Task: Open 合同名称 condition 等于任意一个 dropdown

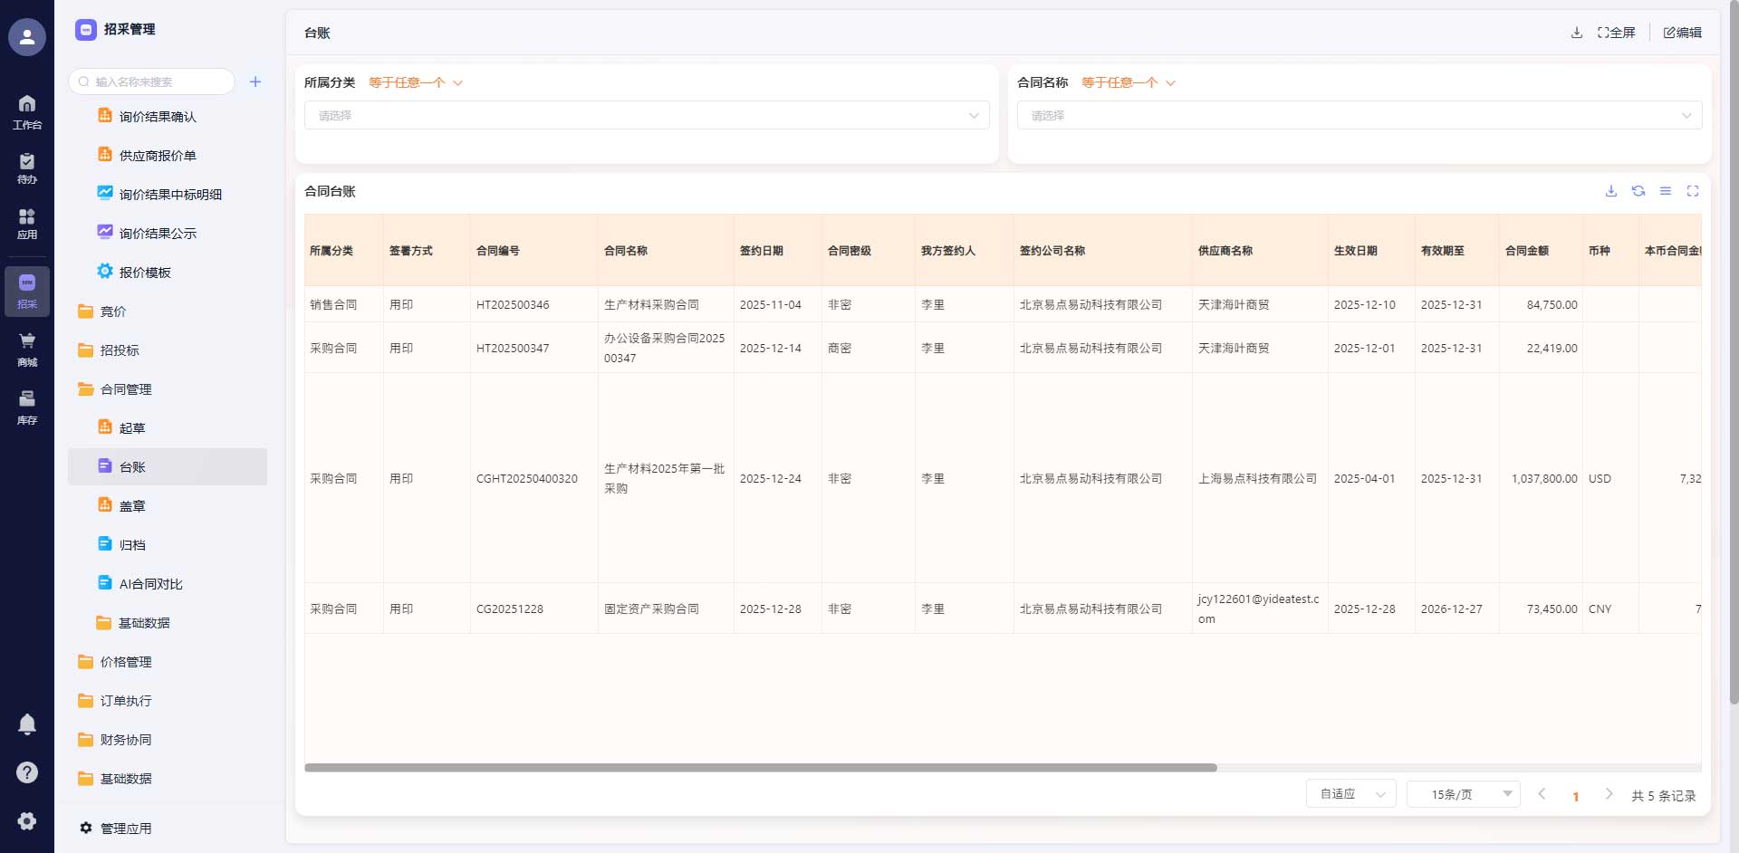Action: coord(1129,82)
